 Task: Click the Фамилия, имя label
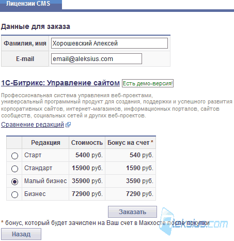pos(25,43)
